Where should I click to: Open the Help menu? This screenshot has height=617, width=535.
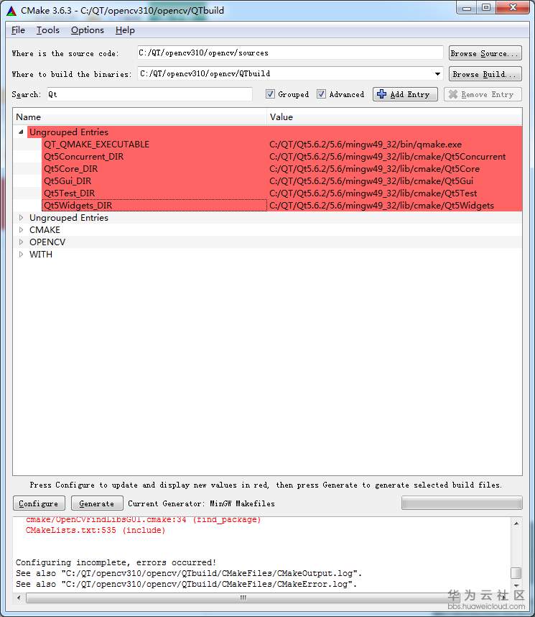click(125, 30)
